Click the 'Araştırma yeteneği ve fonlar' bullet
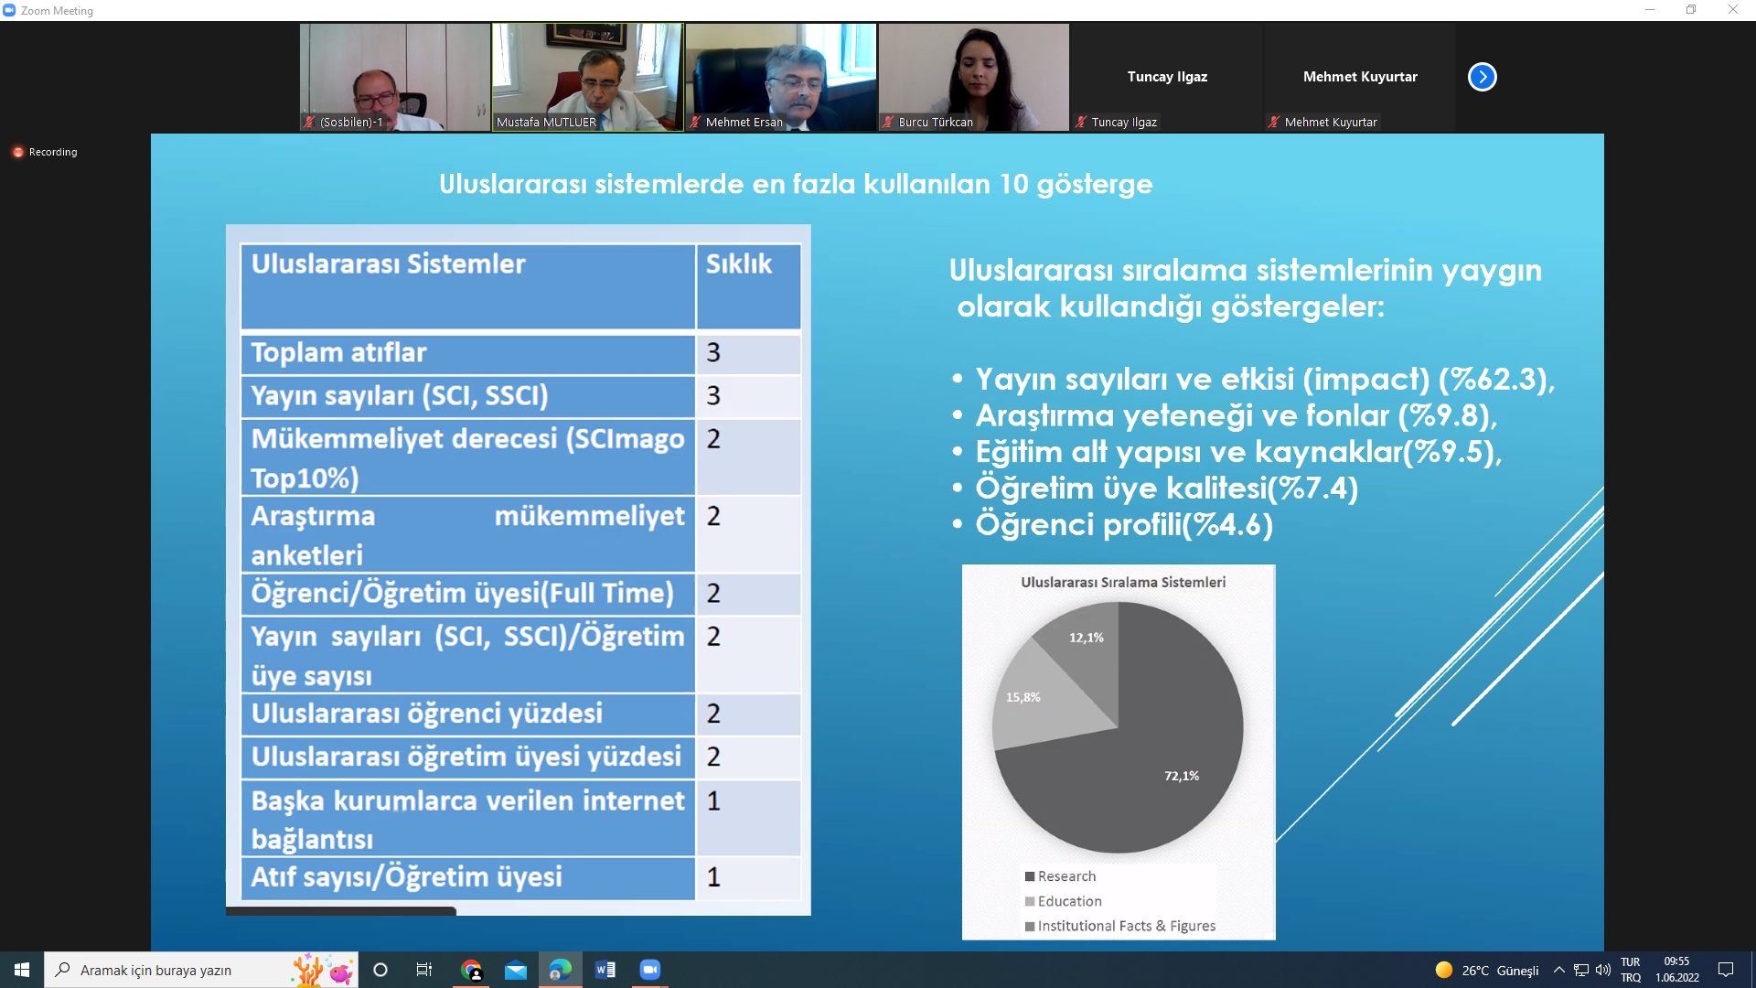 coord(1237,416)
